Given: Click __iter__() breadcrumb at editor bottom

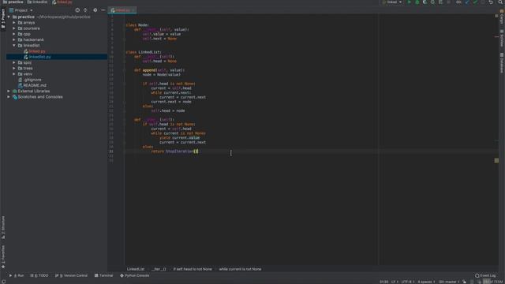Looking at the screenshot, I should [x=159, y=269].
